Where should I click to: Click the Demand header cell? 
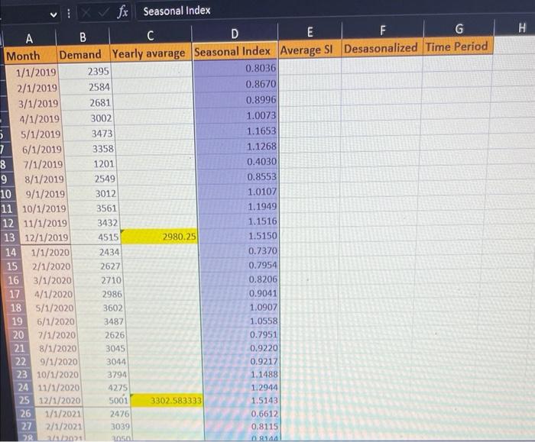[83, 54]
